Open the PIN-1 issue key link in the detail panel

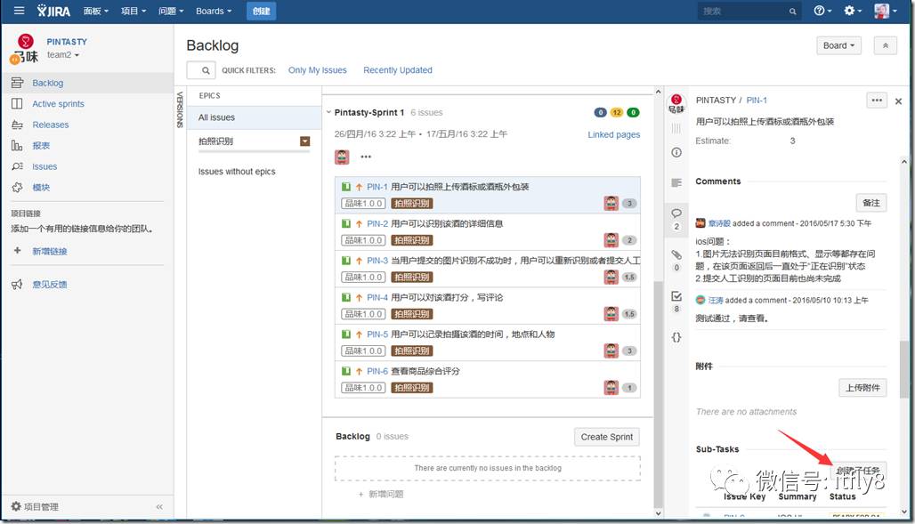pyautogui.click(x=757, y=101)
